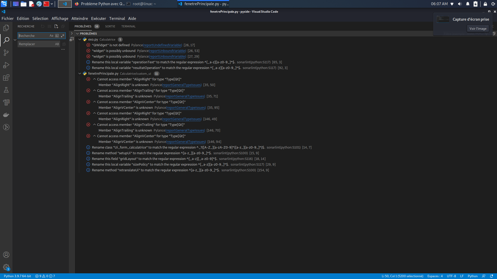
Task: Select Python 3.9.7 64-bit interpreter
Action: pyautogui.click(x=17, y=276)
